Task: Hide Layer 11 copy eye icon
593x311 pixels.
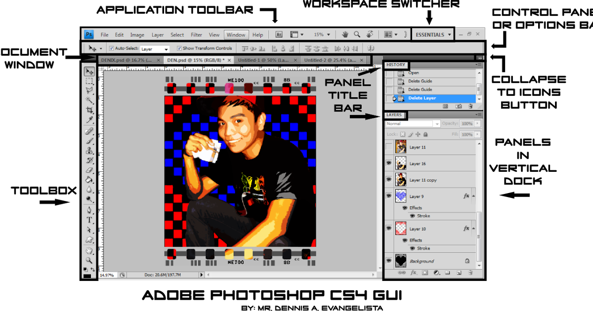Action: point(389,180)
